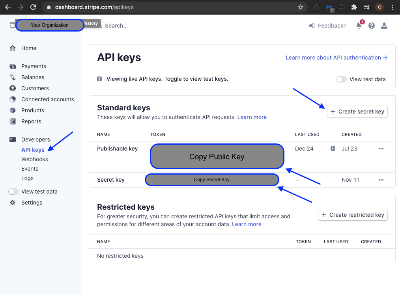Screen dimensions: 400x294
Task: Select Products in sidebar
Action: point(33,110)
